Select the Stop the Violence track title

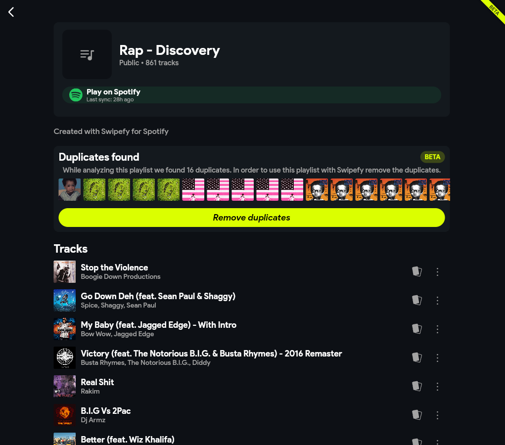114,267
